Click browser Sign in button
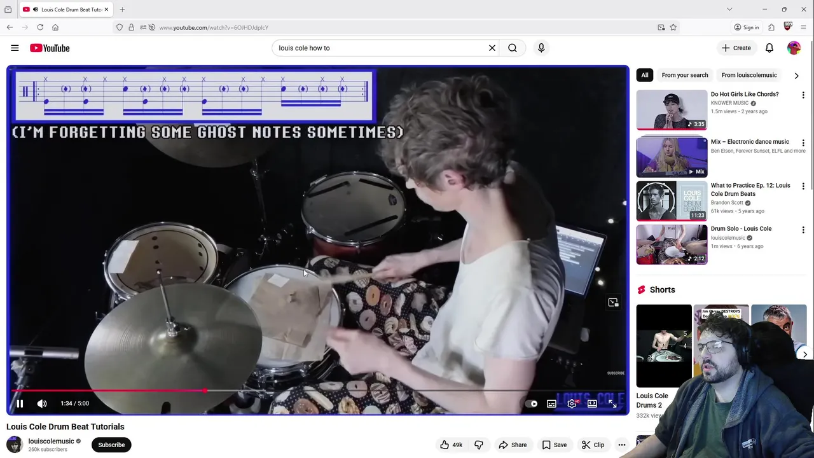Image resolution: width=814 pixels, height=458 pixels. 747,27
